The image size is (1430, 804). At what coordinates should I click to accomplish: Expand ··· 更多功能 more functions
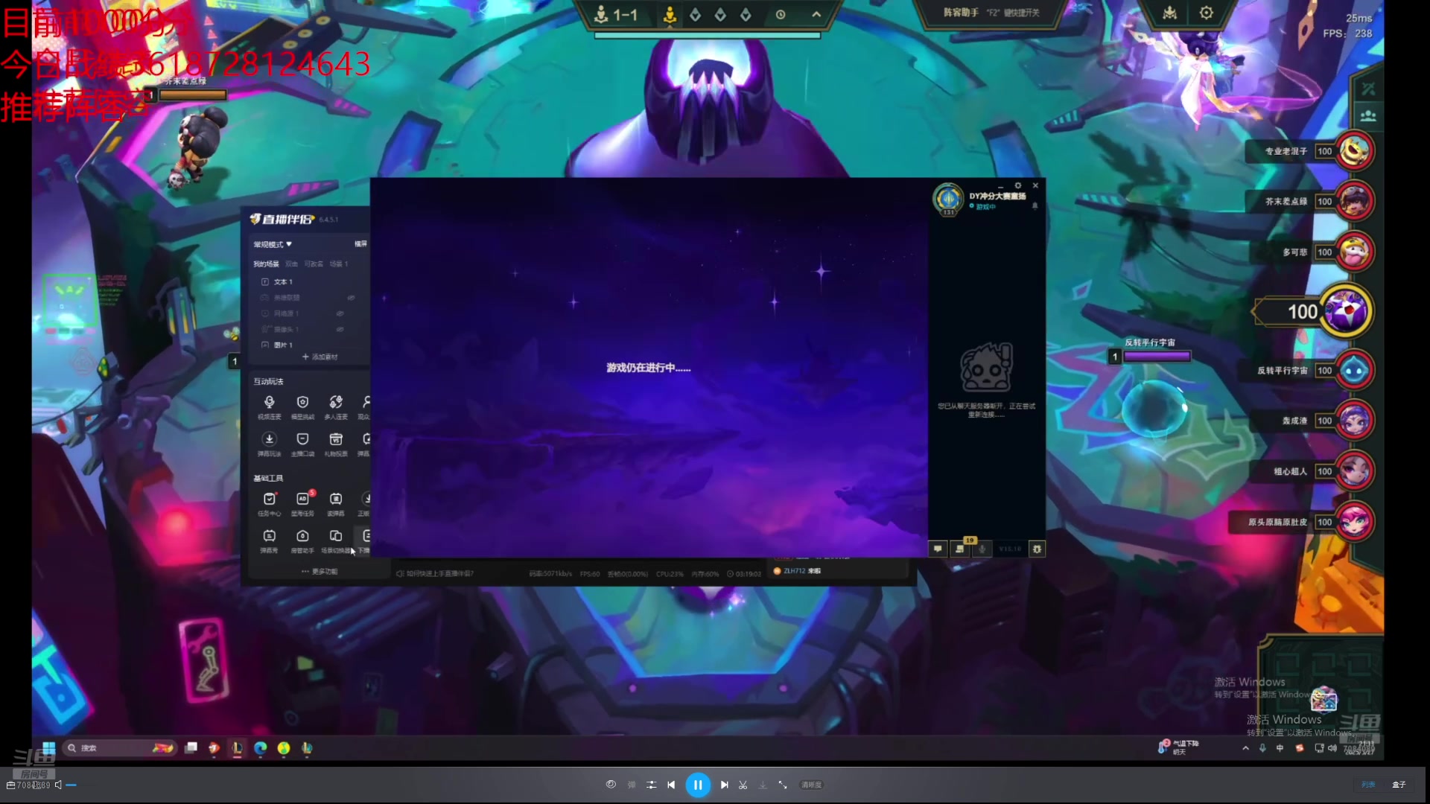click(320, 572)
